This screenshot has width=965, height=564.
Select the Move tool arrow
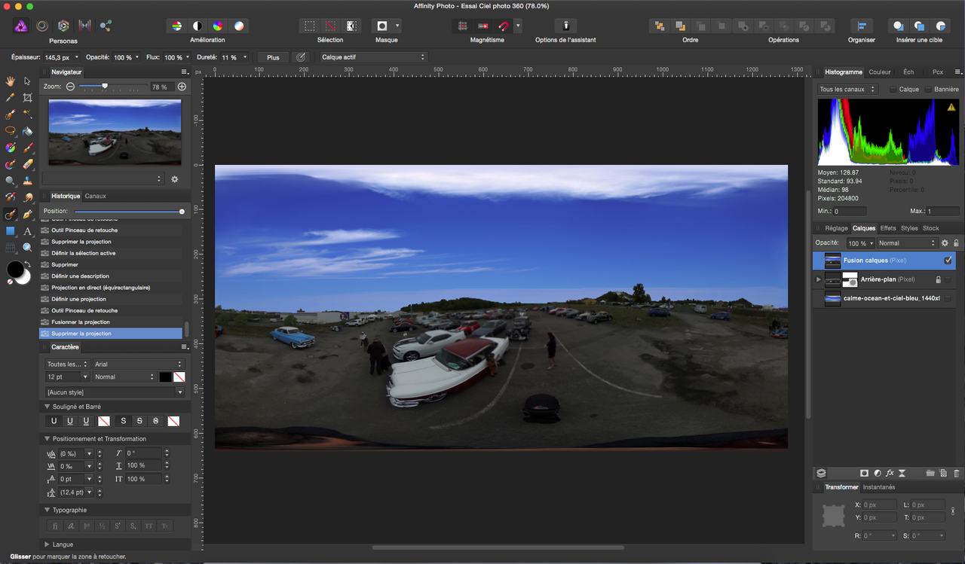click(27, 81)
